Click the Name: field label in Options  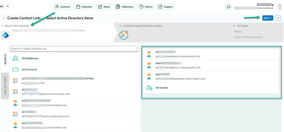click(x=238, y=32)
